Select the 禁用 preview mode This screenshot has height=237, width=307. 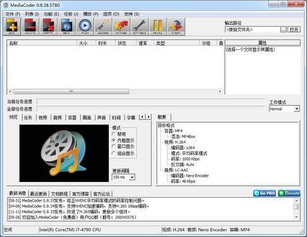(x=119, y=134)
